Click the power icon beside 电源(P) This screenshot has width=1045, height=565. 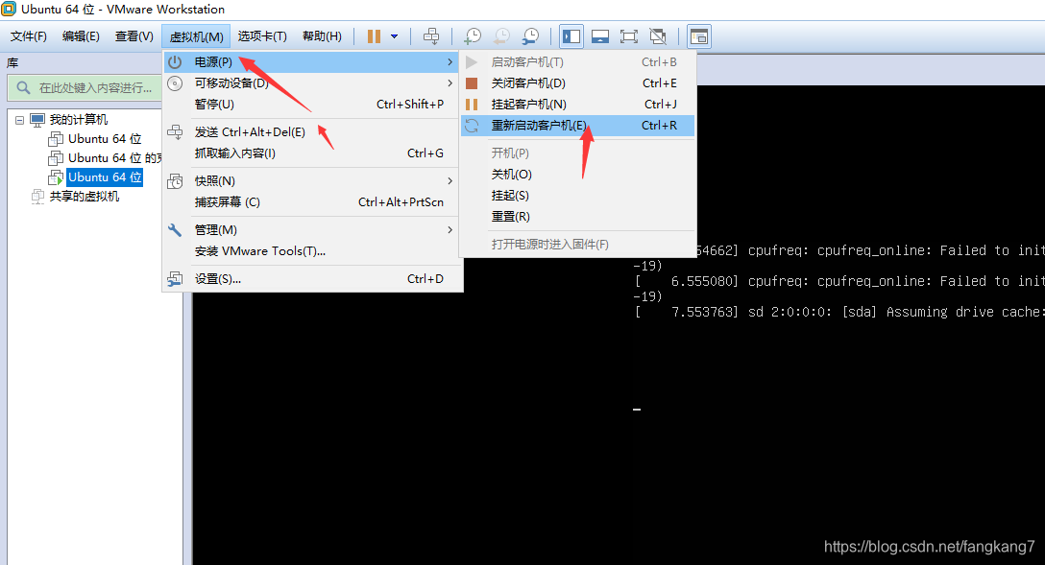click(175, 62)
